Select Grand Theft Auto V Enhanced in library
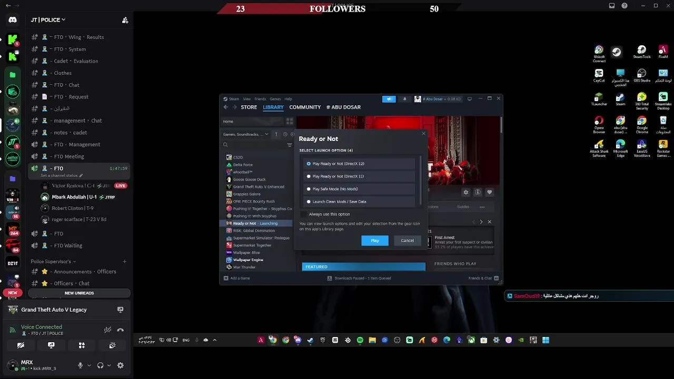Viewport: 674px width, 379px height. (259, 187)
